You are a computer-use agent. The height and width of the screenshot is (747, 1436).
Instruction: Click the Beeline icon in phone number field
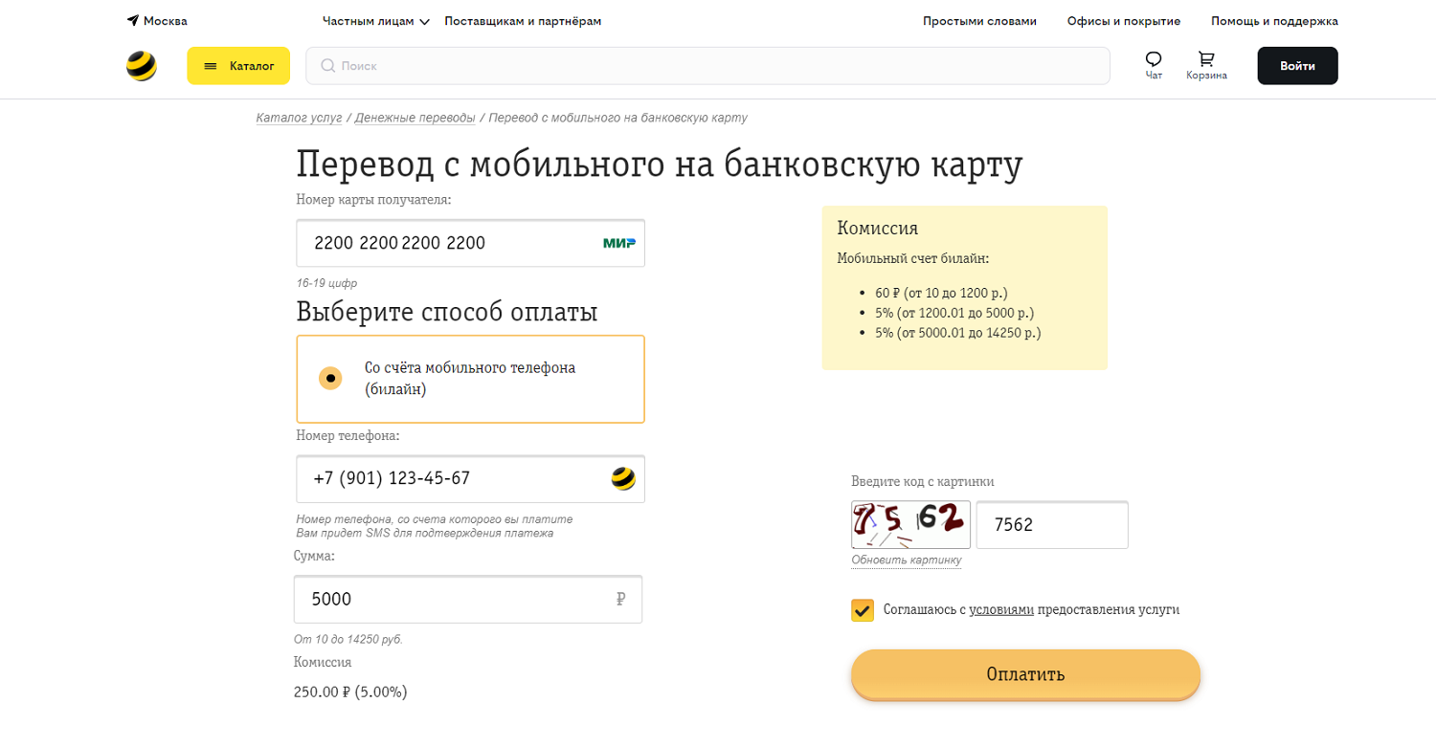[623, 478]
